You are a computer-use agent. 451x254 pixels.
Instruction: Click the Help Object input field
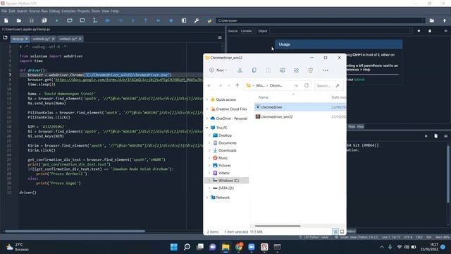click(341, 31)
